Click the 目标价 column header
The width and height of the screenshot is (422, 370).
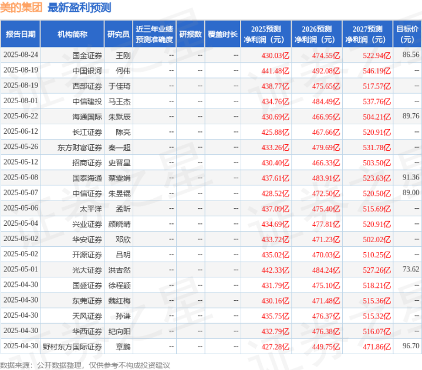[x=407, y=34]
